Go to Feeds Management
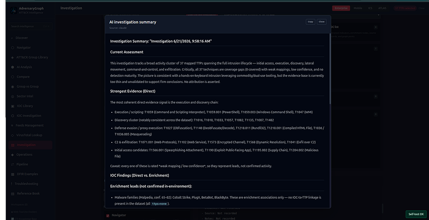This screenshot has width=429, height=220. coord(30,125)
